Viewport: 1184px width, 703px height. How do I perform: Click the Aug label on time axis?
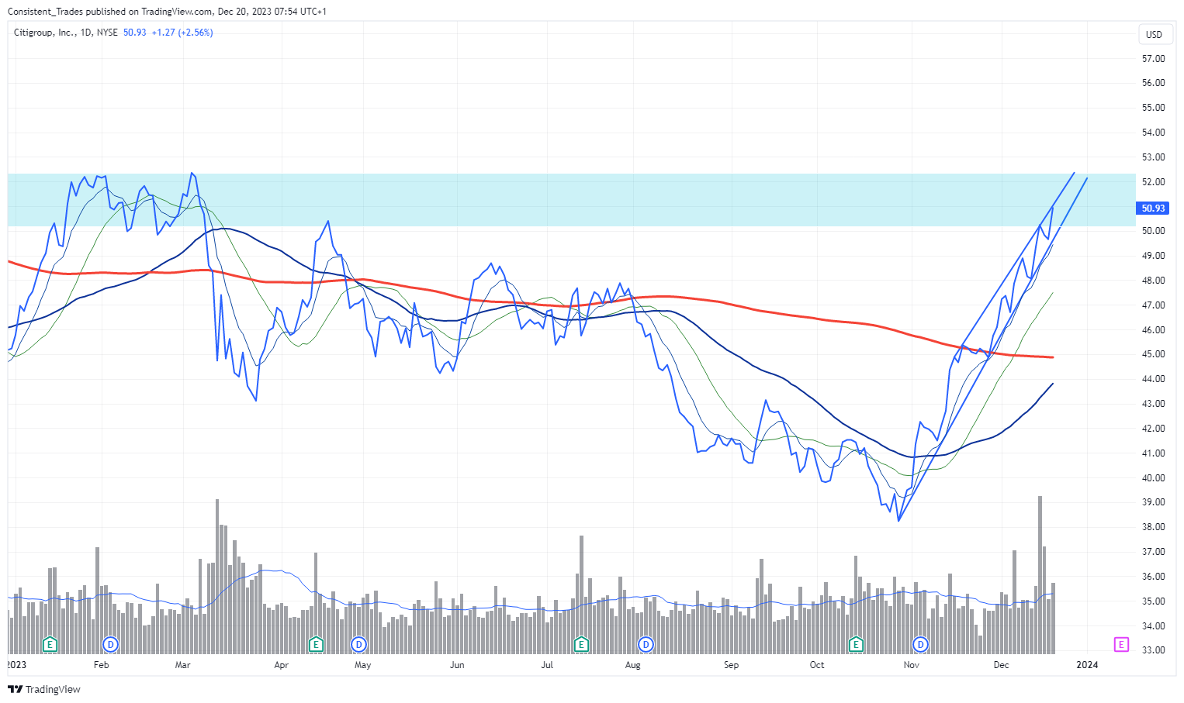coord(633,665)
